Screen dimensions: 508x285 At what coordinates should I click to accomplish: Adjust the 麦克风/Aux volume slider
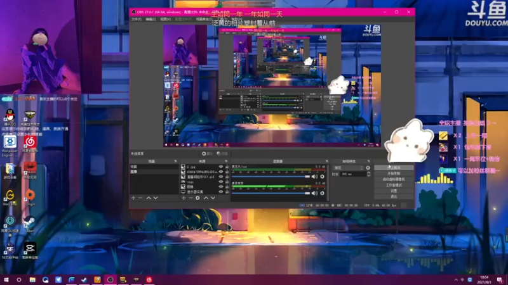pos(271,177)
